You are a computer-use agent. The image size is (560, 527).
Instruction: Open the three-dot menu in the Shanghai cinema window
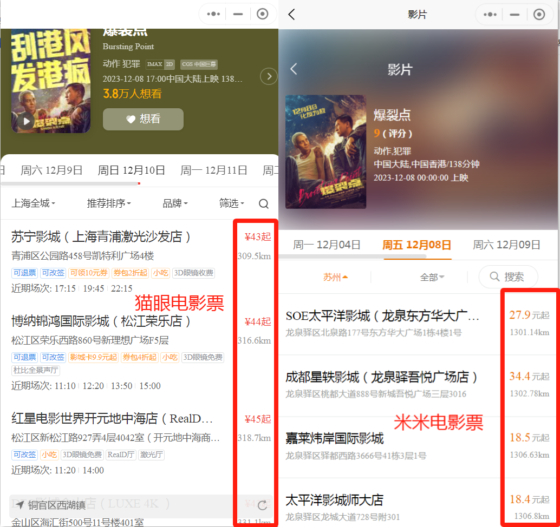pyautogui.click(x=213, y=14)
